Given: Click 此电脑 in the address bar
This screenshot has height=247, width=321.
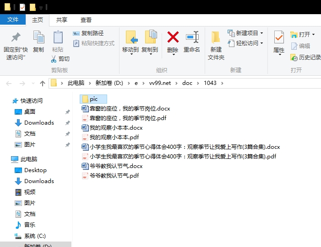Looking at the screenshot, I should coord(76,83).
